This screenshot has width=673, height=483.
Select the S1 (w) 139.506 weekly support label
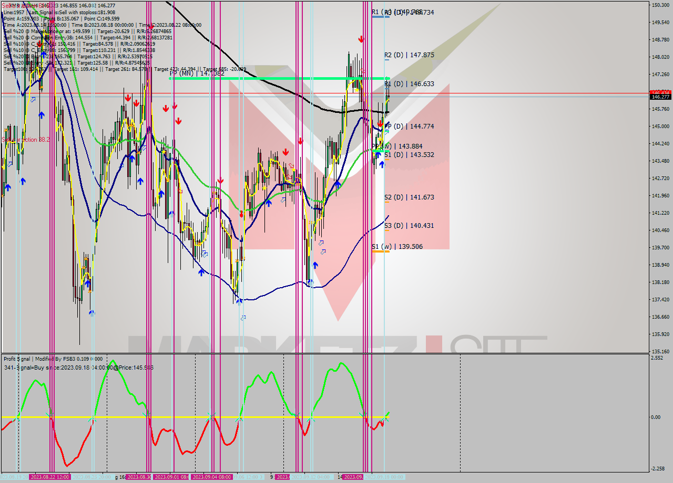point(397,246)
